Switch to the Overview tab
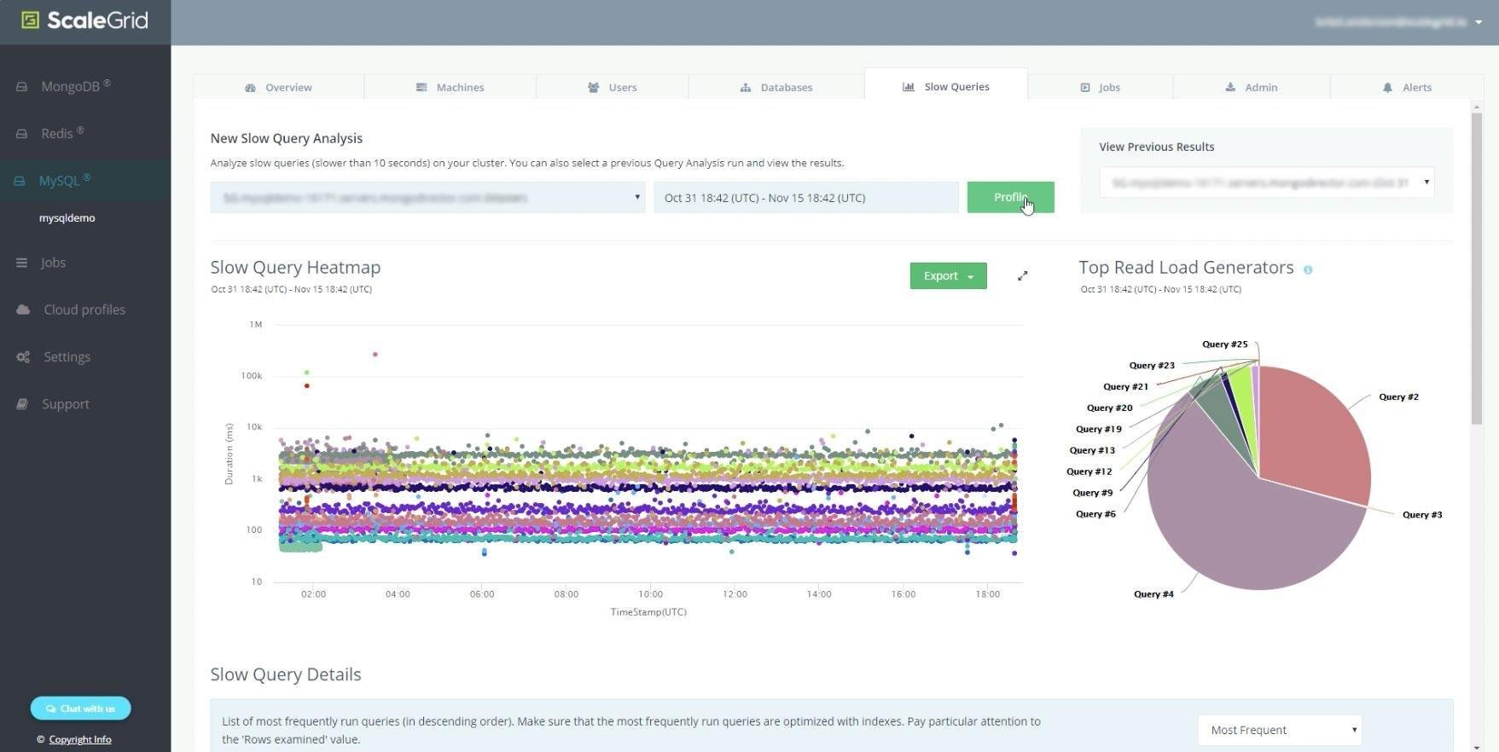 [279, 87]
